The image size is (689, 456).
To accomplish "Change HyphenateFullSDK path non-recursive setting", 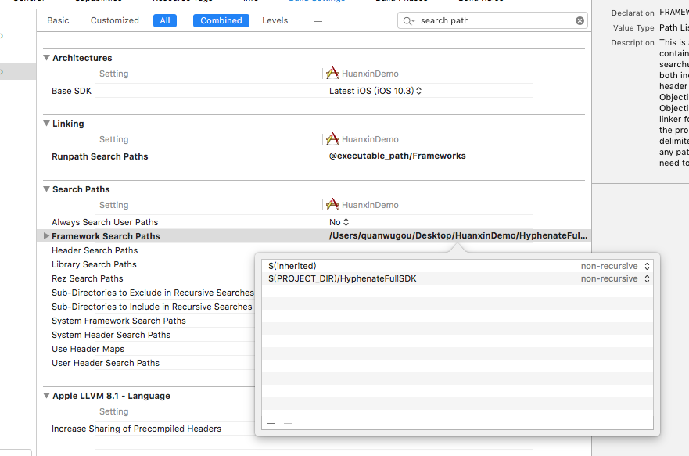I will click(615, 279).
